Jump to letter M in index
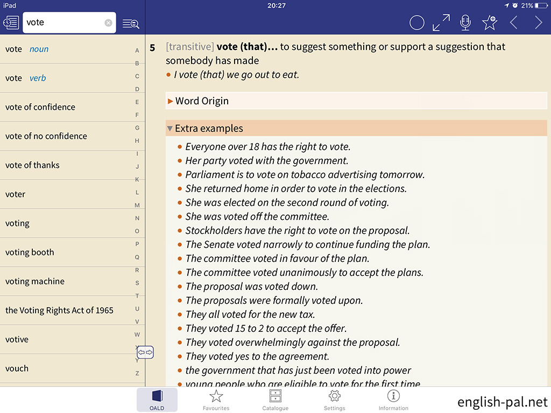This screenshot has width=551, height=413. (x=137, y=205)
